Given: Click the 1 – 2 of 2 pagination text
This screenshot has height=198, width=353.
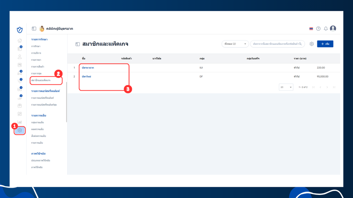Looking at the screenshot, I should 303,87.
